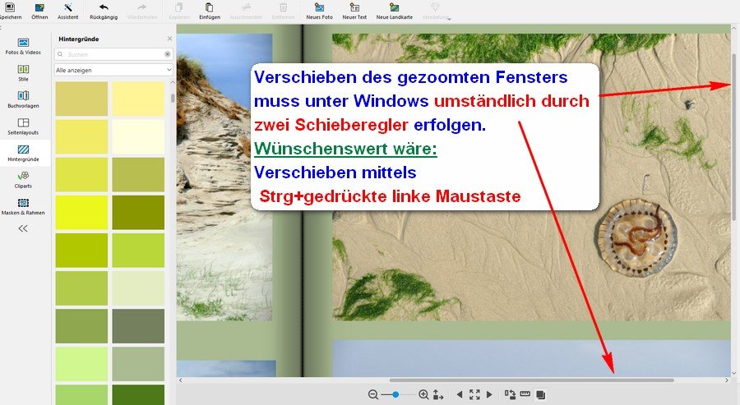Select the blue sky photo on the right page
740x405 pixels.
(531, 358)
